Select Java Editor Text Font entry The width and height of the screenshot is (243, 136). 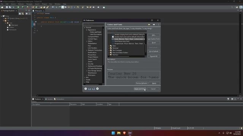click(128, 39)
